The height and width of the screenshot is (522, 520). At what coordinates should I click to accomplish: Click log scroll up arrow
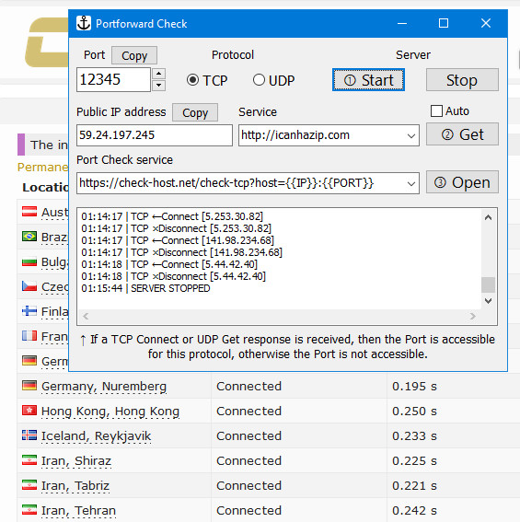(488, 217)
